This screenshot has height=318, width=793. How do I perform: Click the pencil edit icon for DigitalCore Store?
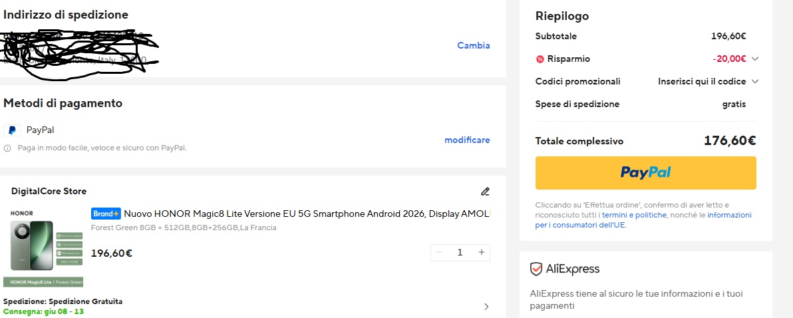pos(485,191)
